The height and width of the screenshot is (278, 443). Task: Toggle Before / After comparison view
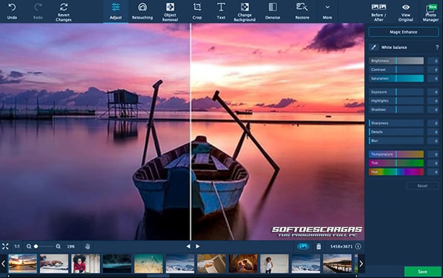[379, 12]
